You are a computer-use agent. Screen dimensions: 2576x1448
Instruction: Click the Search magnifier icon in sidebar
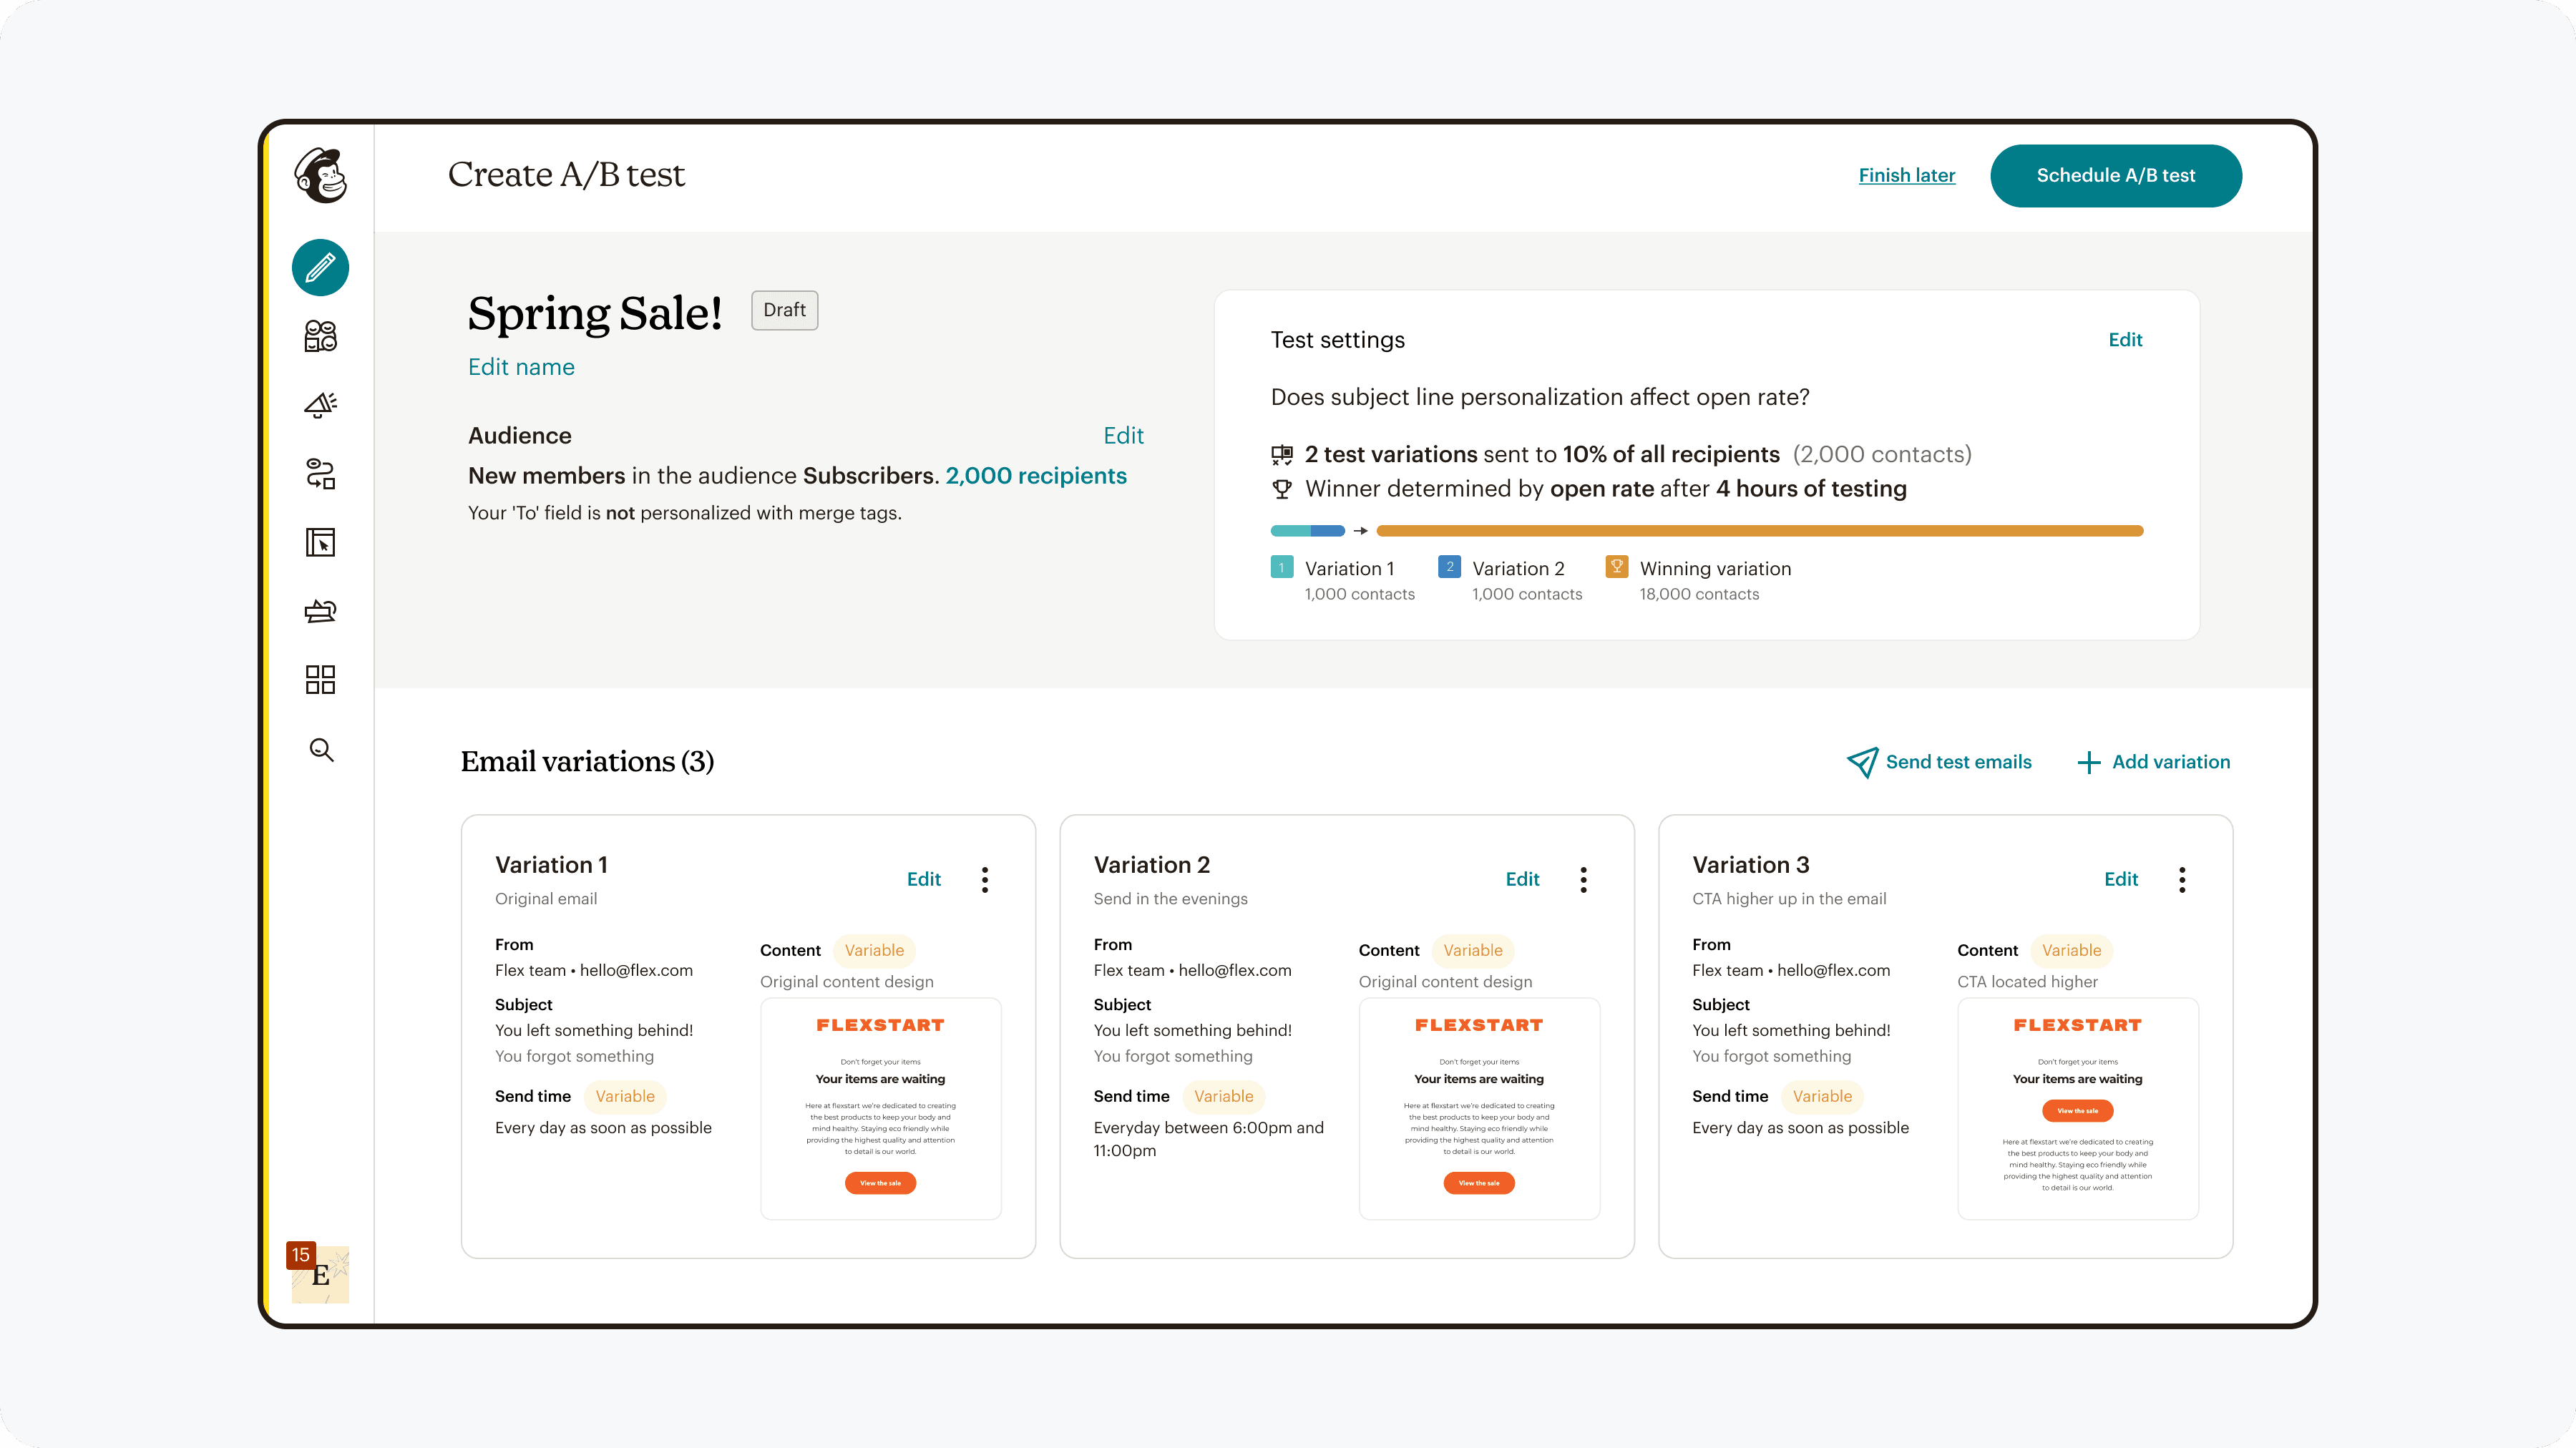(320, 749)
